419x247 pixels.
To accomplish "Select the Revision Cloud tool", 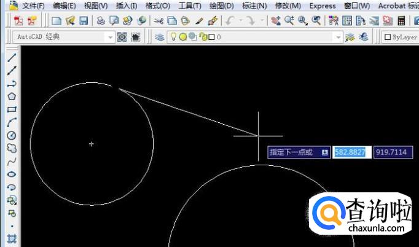I will (12, 148).
